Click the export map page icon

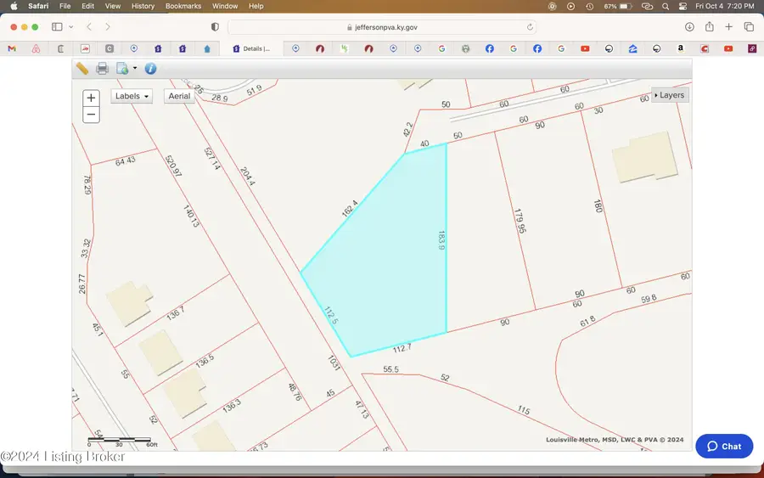[x=122, y=69]
